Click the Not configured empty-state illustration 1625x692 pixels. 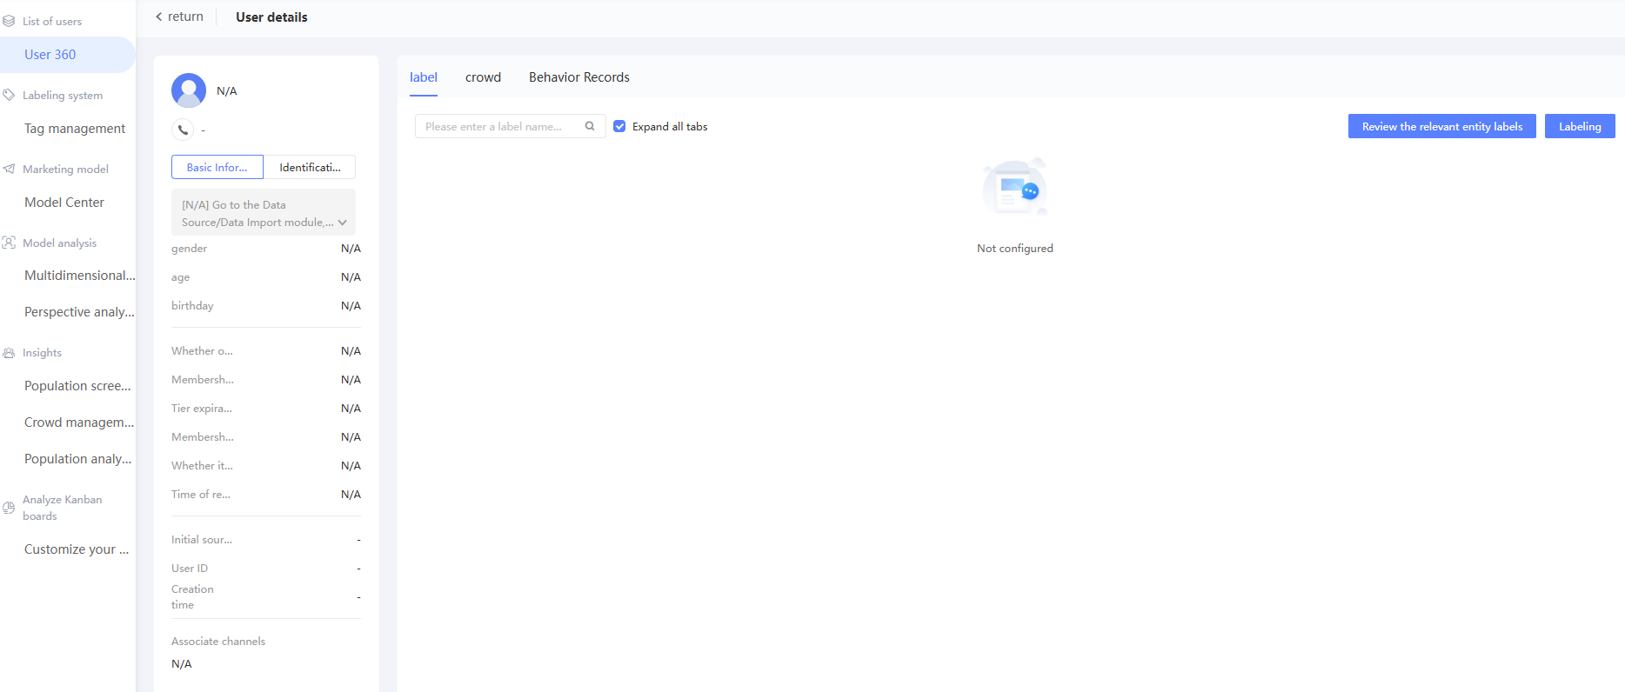[1014, 187]
